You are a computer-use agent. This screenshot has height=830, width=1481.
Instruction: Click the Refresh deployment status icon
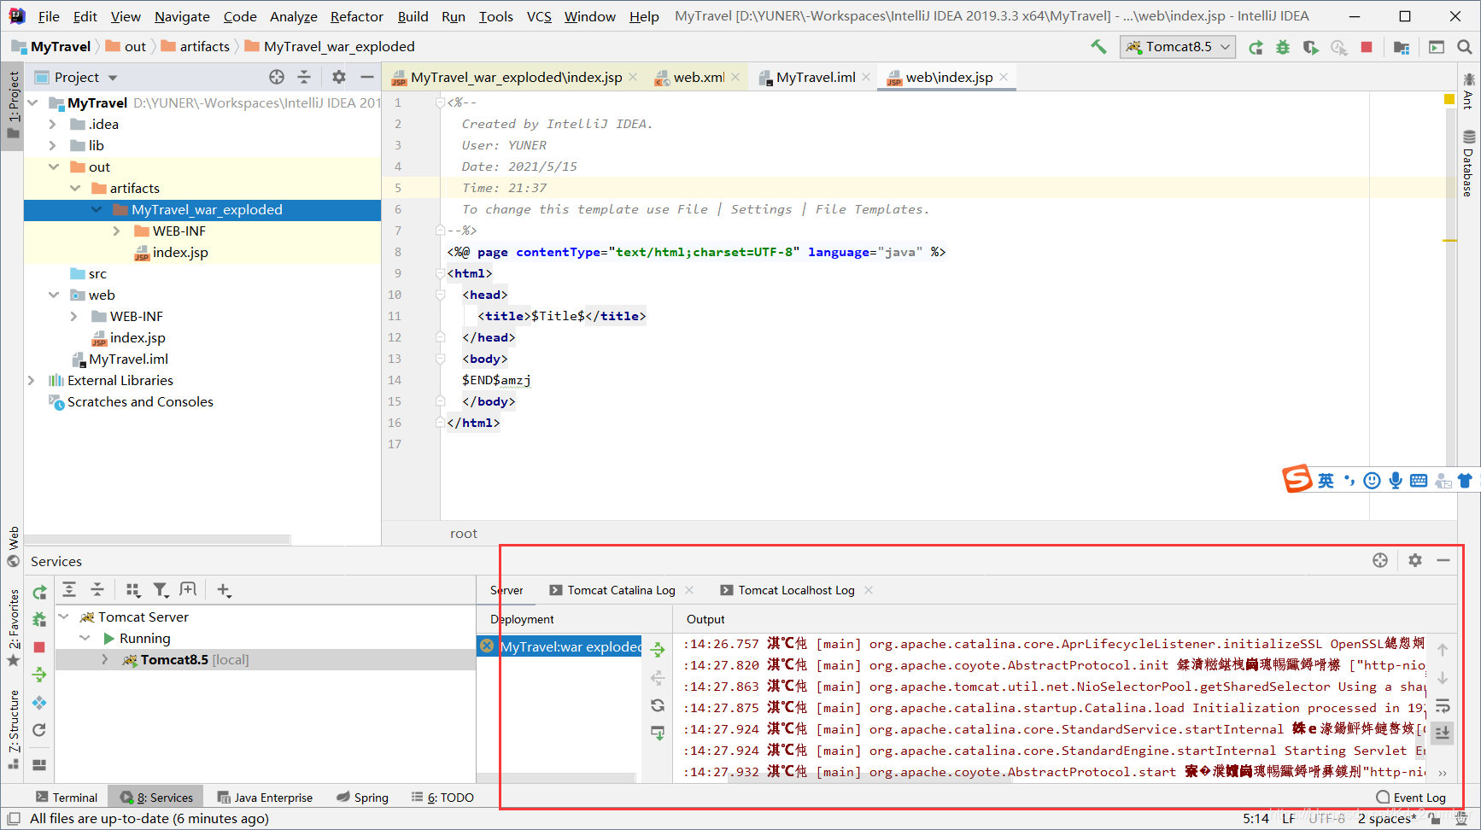[x=658, y=705]
